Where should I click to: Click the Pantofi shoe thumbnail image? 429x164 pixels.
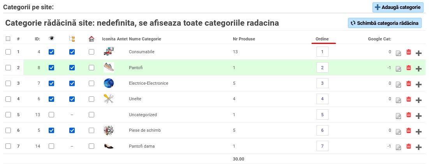(109, 67)
